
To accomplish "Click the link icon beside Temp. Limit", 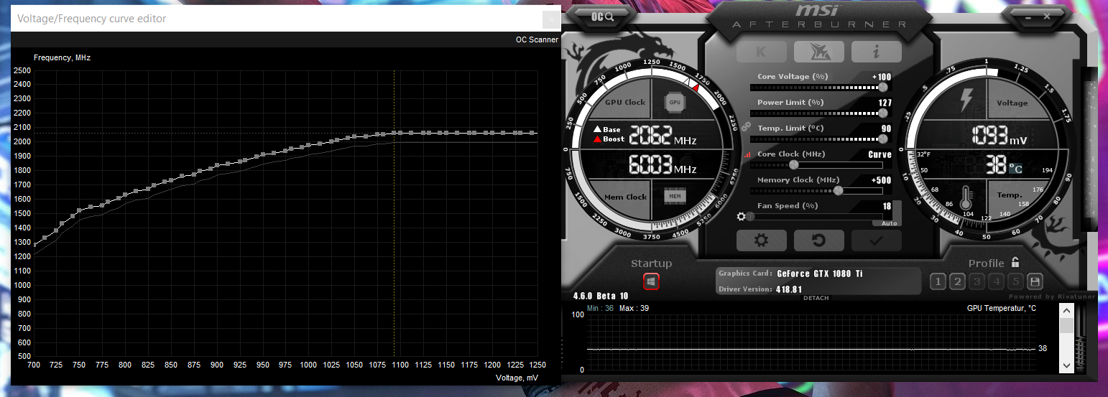I will (x=746, y=127).
